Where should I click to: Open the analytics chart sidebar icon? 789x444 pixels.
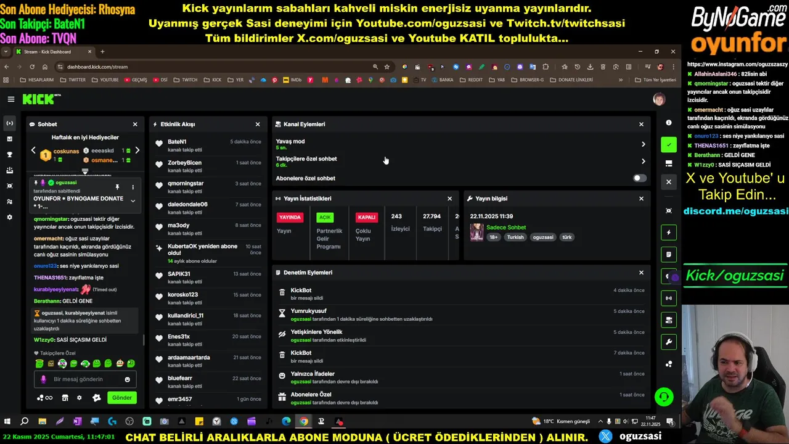[9, 139]
